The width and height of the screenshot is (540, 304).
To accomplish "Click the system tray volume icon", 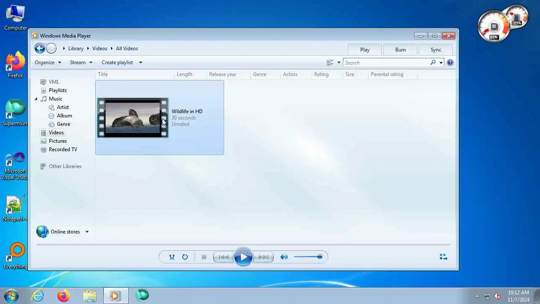I will (x=497, y=296).
